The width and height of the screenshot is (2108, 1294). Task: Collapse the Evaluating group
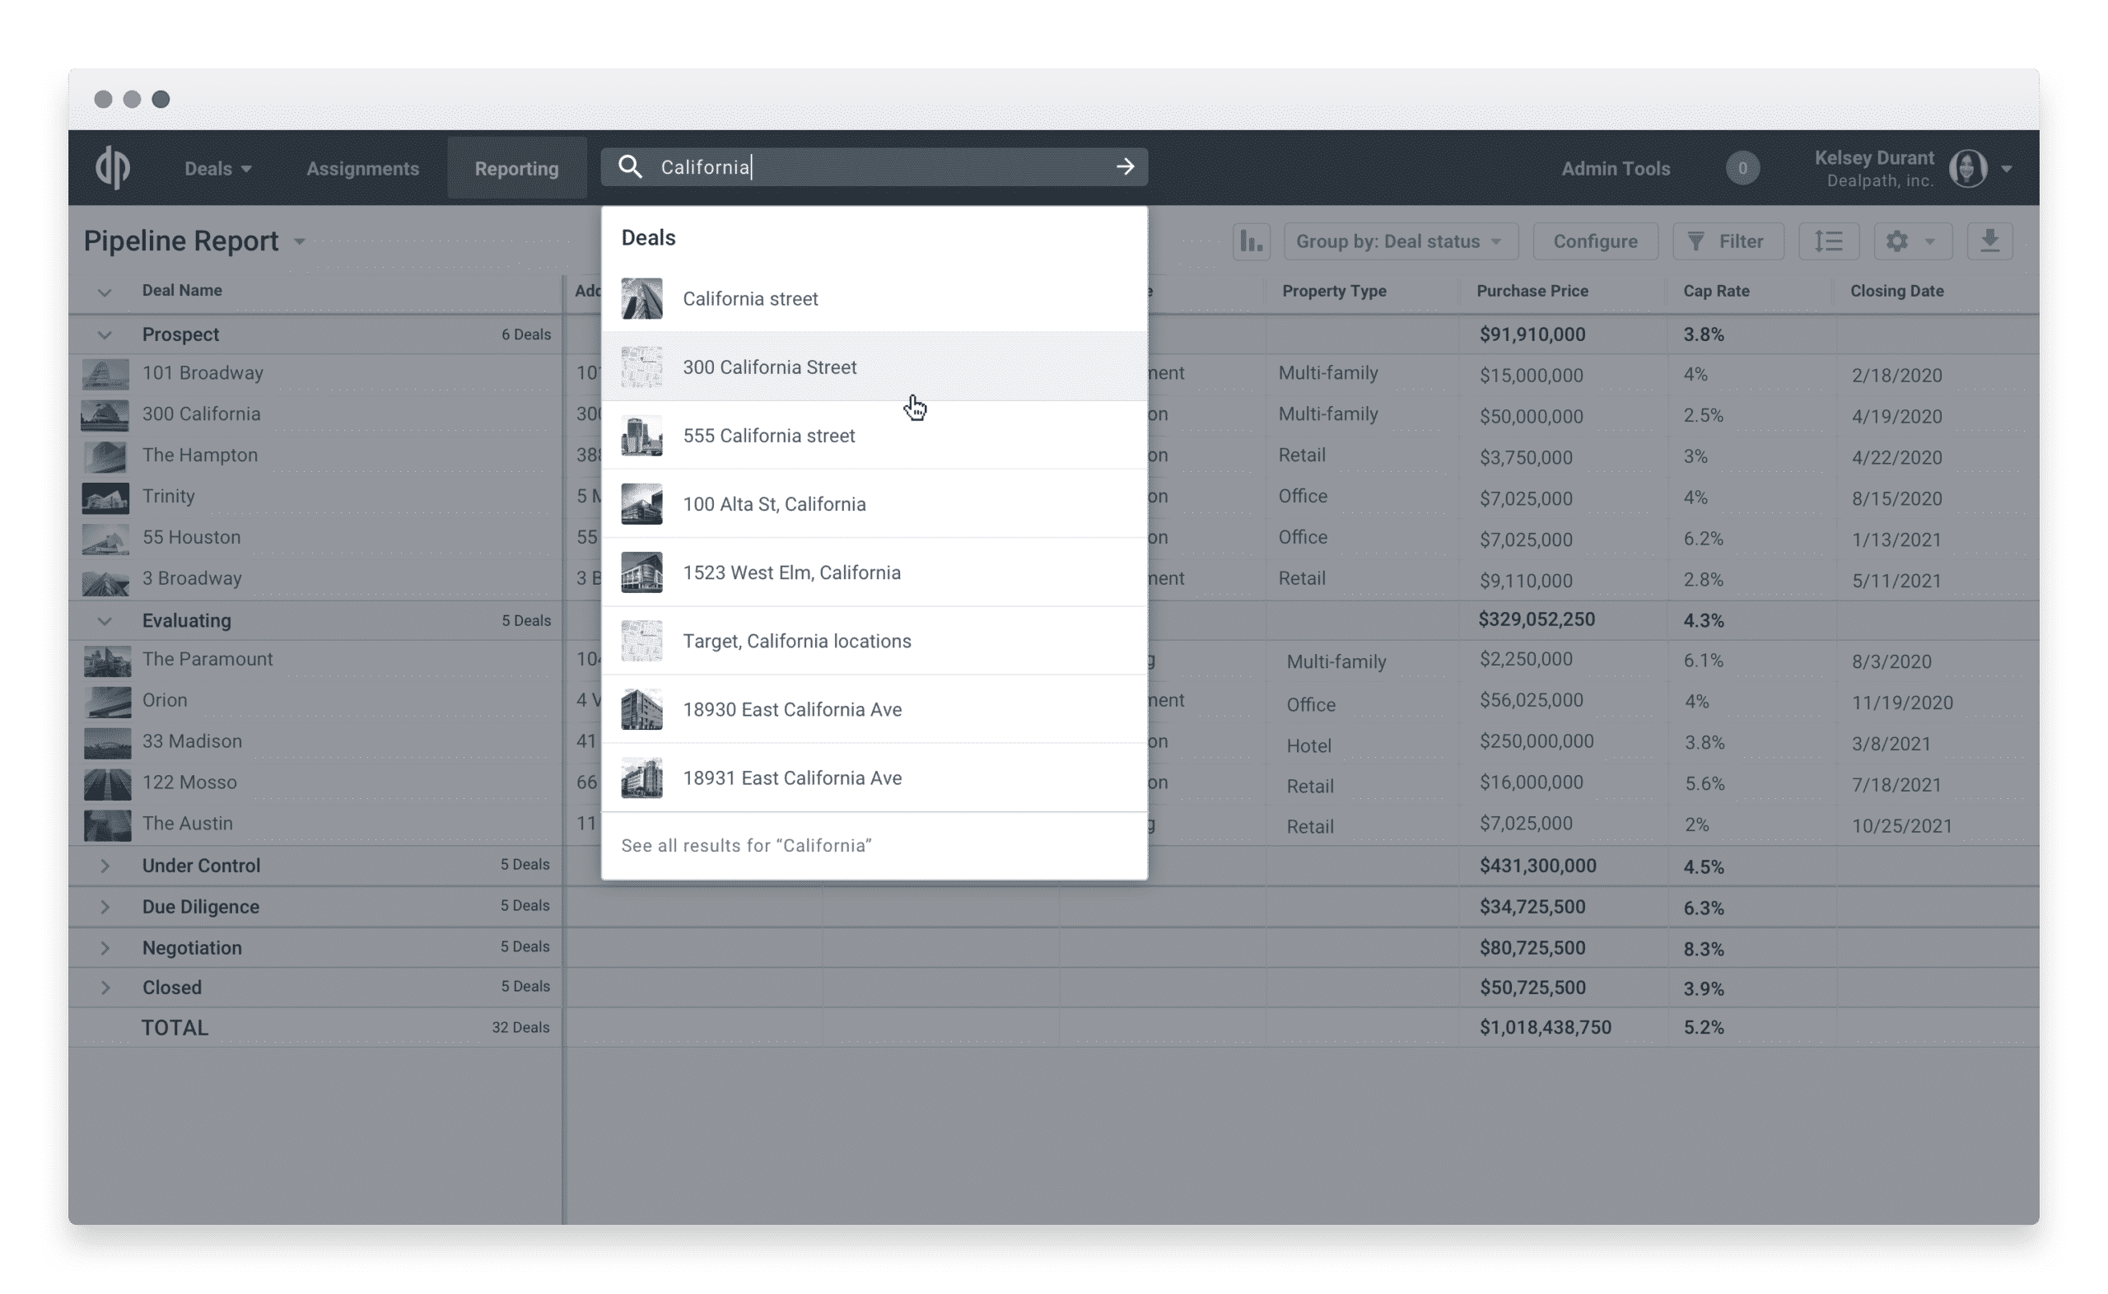[x=105, y=620]
